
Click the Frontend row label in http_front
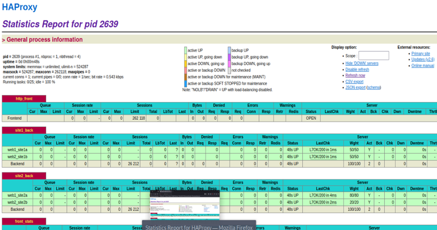pyautogui.click(x=14, y=118)
